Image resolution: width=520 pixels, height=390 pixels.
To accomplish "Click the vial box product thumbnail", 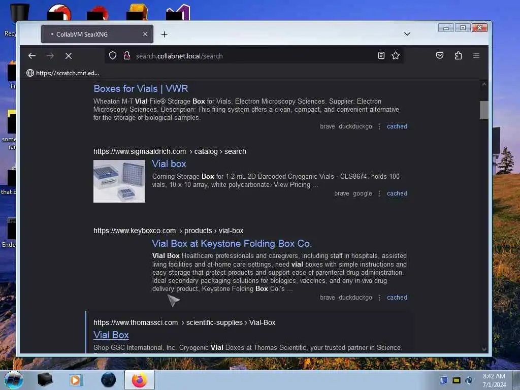I will point(119,181).
